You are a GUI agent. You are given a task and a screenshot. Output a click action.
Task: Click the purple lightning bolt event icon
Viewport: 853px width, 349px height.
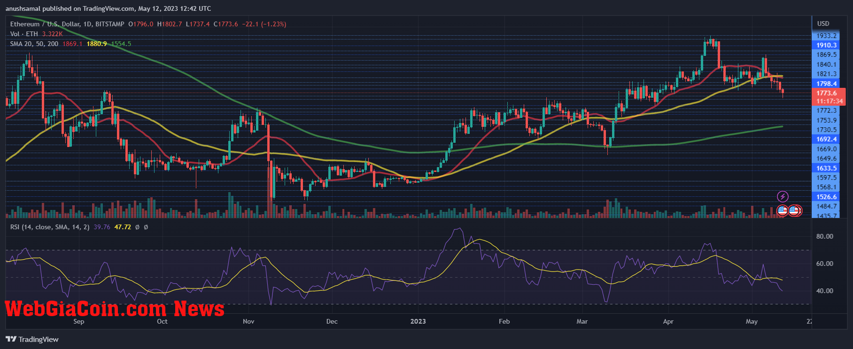click(783, 196)
